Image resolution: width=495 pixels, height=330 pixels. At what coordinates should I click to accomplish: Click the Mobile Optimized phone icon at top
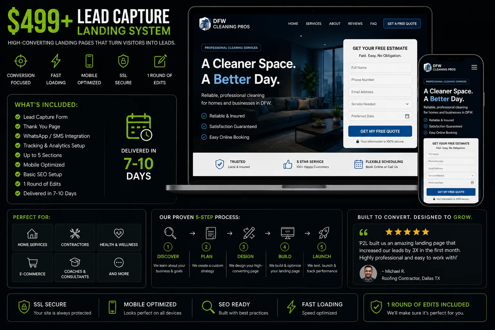coord(89,61)
